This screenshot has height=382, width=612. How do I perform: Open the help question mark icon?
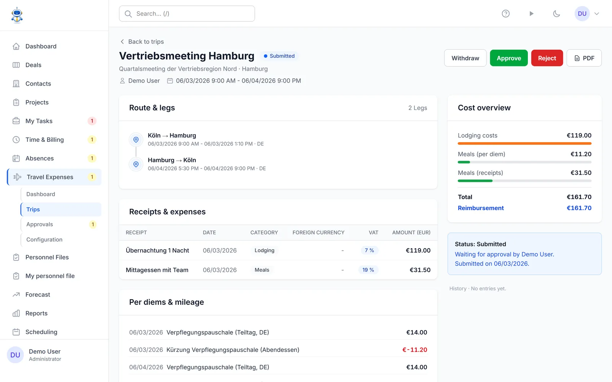tap(506, 14)
